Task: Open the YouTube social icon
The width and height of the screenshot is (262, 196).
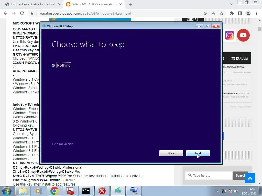Action: point(243,35)
